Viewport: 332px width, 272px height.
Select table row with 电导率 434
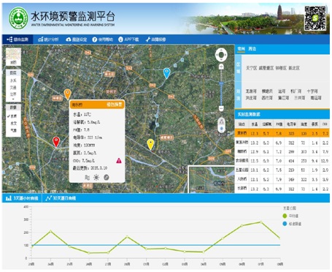coord(282,161)
